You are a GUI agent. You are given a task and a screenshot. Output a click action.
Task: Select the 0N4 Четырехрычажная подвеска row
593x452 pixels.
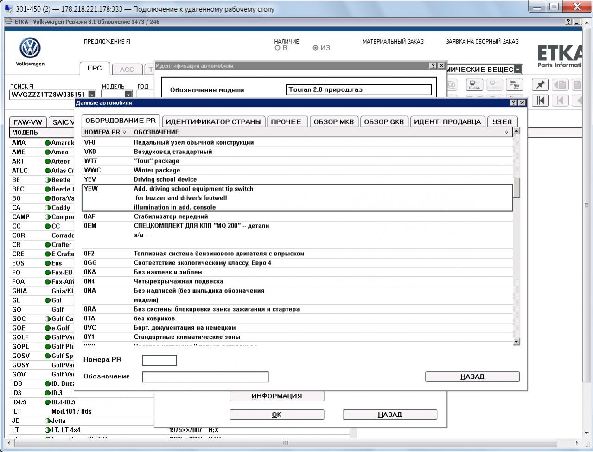tap(297, 281)
